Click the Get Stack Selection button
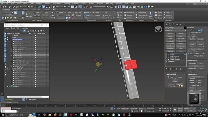The image size is (208, 117). (196, 49)
